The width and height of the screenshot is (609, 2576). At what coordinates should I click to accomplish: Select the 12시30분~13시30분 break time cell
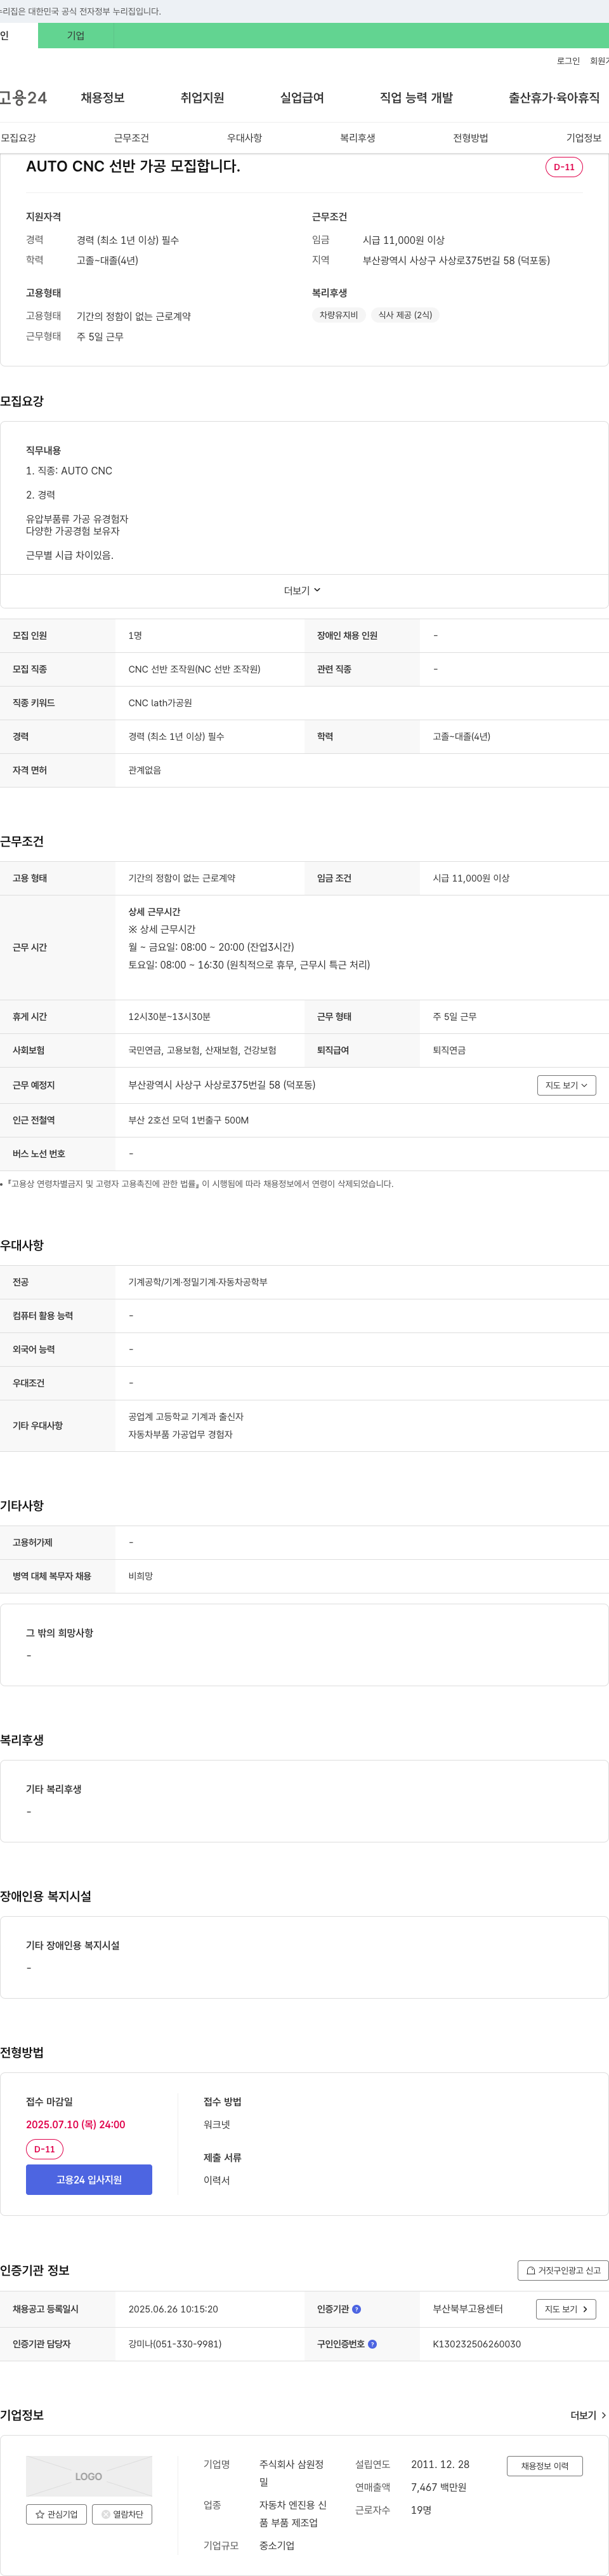point(169,1017)
